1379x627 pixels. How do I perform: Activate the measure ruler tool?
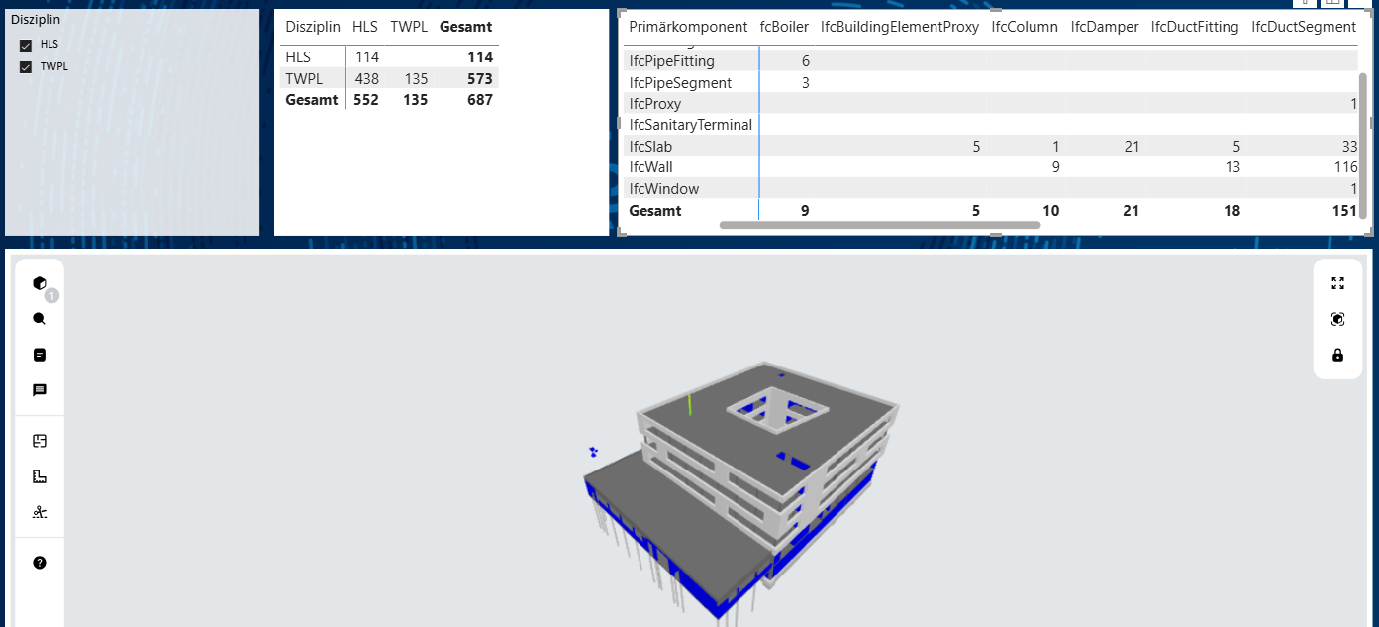pyautogui.click(x=40, y=476)
